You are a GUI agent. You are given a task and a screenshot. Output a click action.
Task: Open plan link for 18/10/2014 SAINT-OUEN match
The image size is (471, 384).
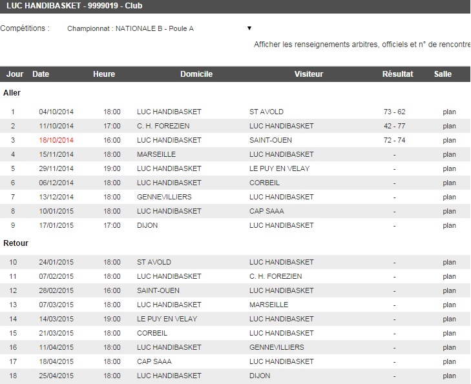coord(449,140)
